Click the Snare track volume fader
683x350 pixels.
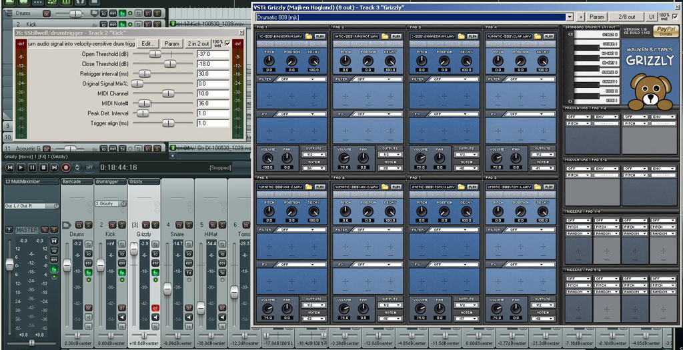point(167,289)
